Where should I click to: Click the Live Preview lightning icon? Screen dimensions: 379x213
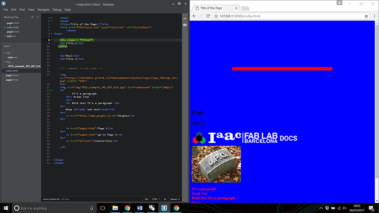coord(185,18)
